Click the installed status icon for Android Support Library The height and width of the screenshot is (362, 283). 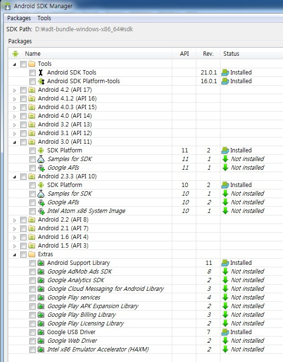click(225, 263)
